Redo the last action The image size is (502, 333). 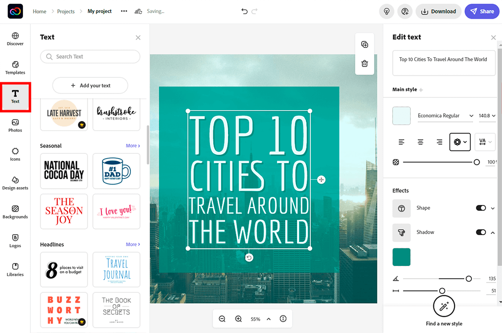[254, 11]
